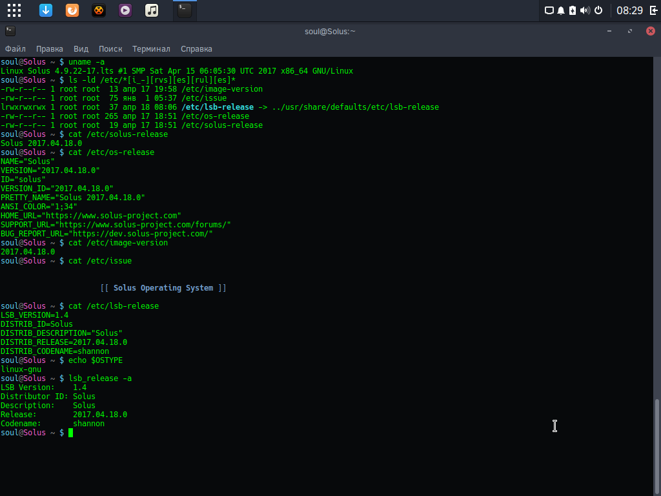Click the ../usr/share/defaults/etc/lsb-release symlink target

coord(356,107)
